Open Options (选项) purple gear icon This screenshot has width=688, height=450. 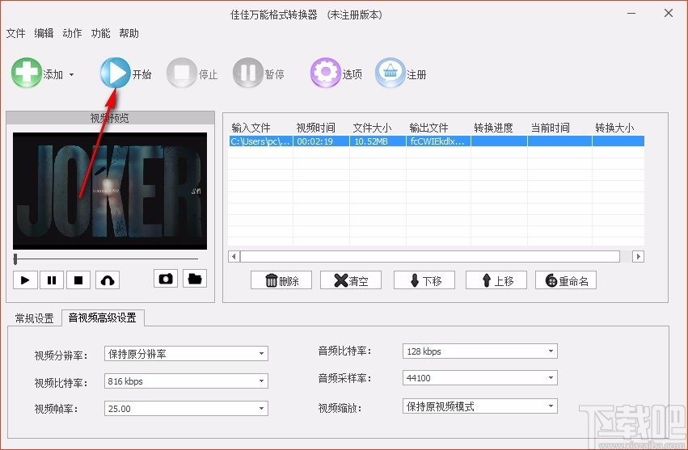(x=326, y=73)
